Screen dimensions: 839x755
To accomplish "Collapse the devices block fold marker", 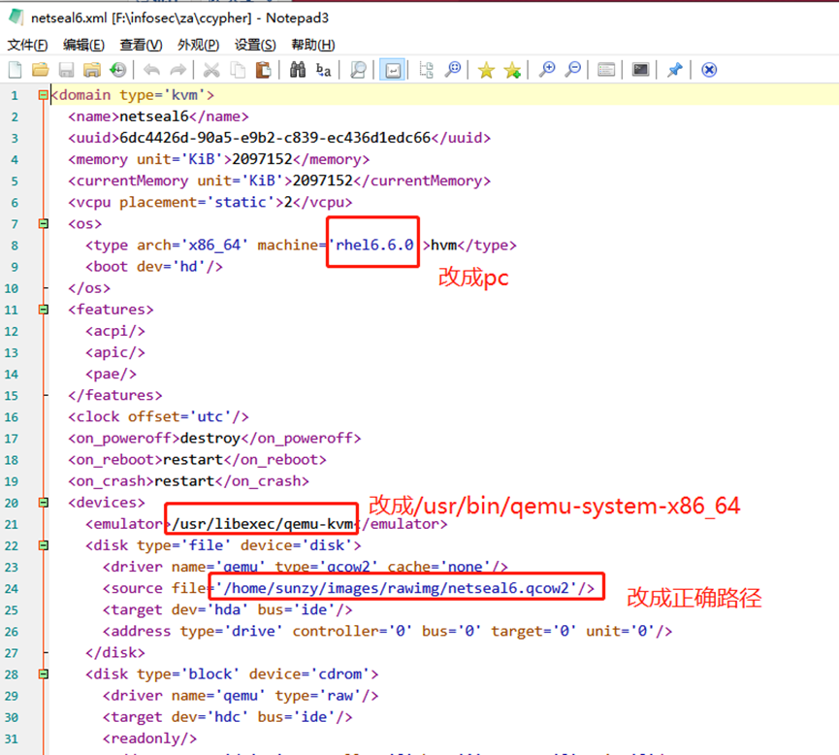I will click(44, 503).
